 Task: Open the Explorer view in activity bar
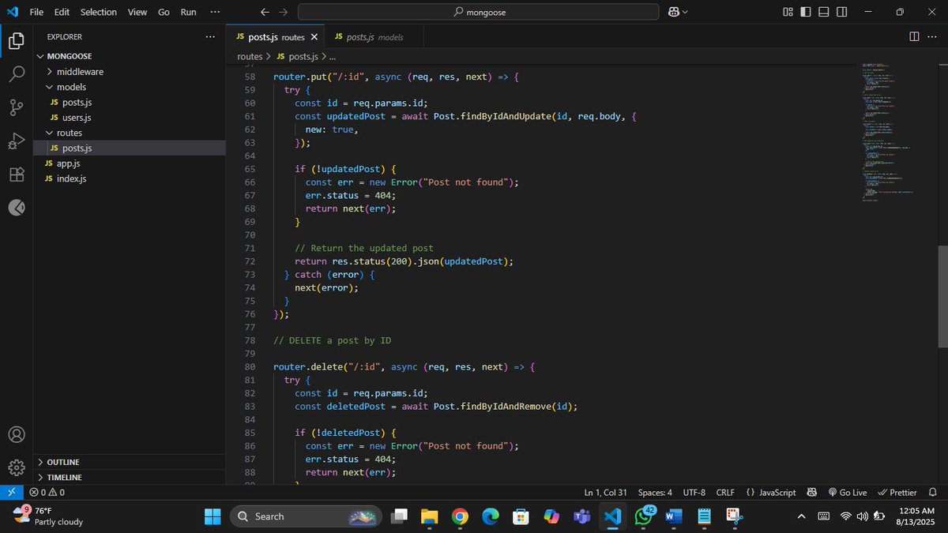(x=17, y=40)
